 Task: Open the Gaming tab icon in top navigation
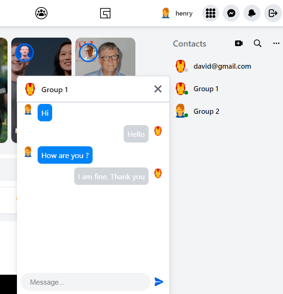point(105,13)
